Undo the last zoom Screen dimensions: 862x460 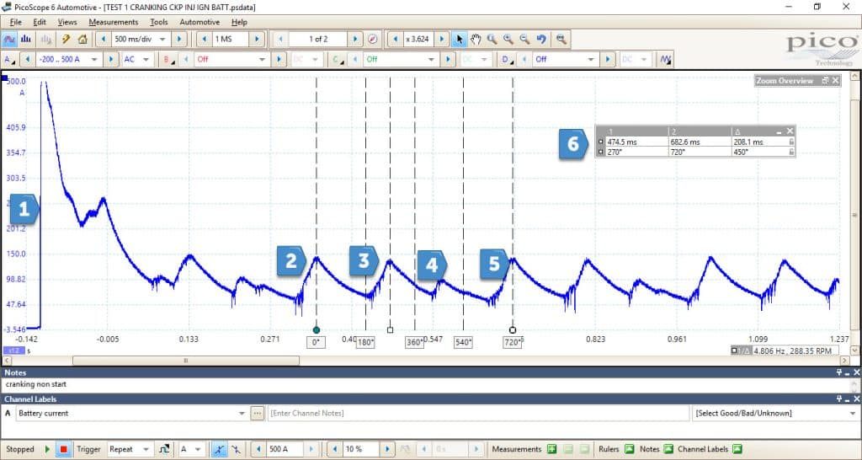541,39
